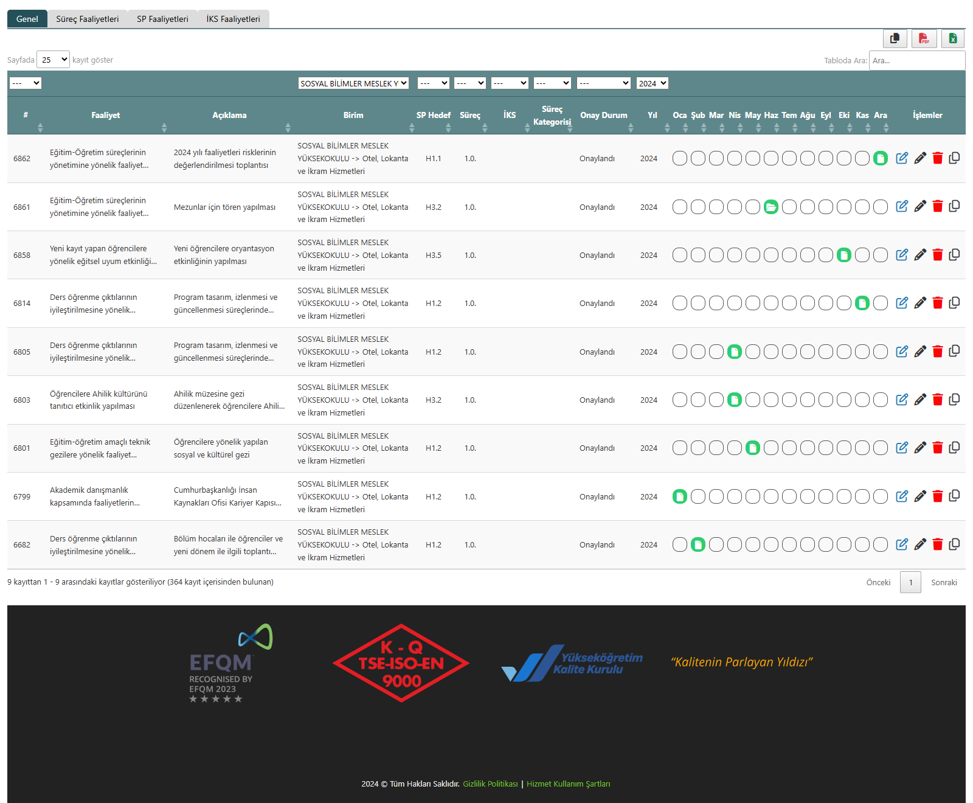The width and height of the screenshot is (973, 803).
Task: Delete record 6858 with the red trash icon
Action: pos(938,255)
